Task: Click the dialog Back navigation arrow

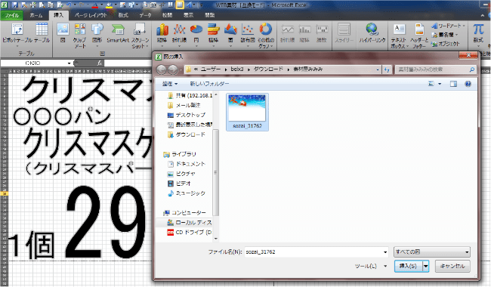Action: (161, 69)
